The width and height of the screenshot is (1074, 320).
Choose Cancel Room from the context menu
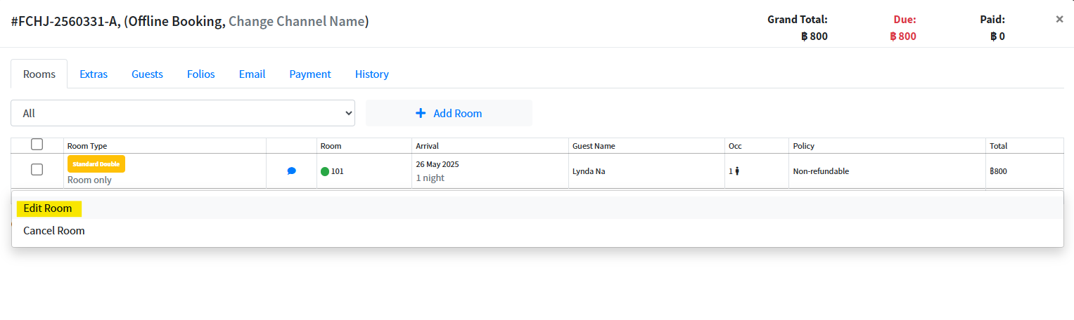[x=54, y=230]
